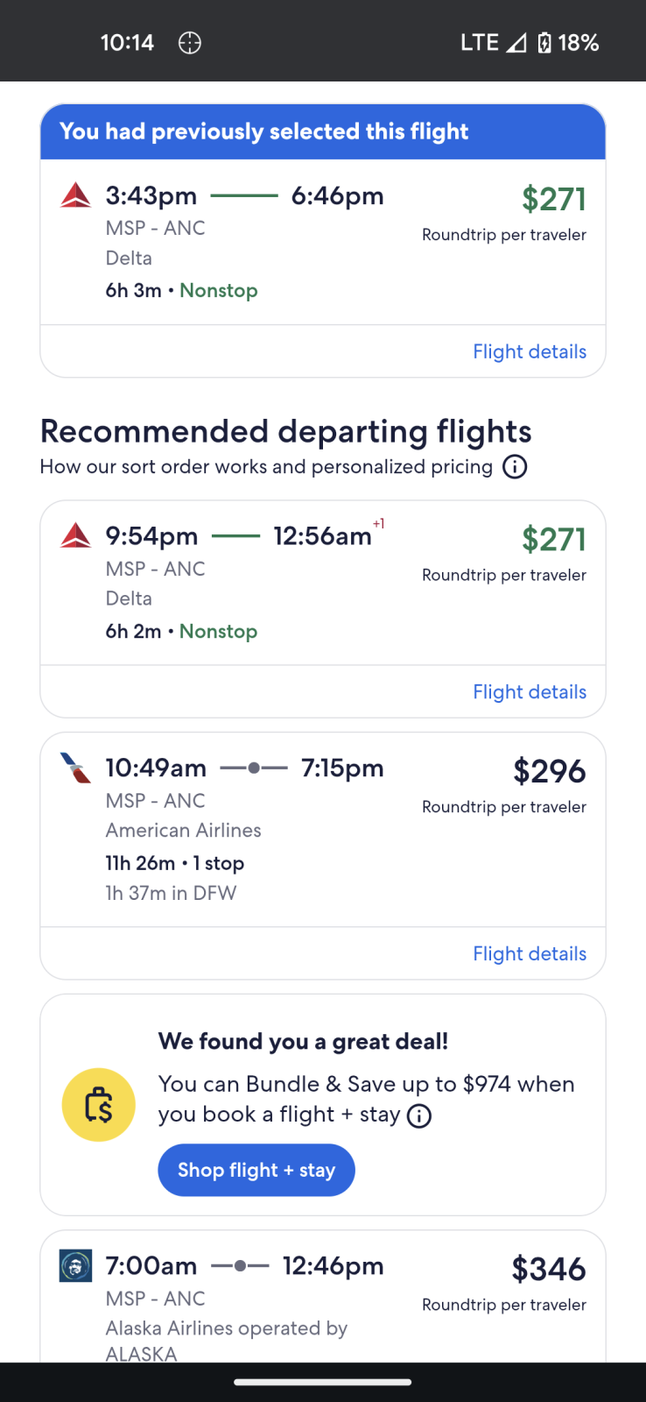
Task: Tap the Delta logo on 9:54pm flight
Action: tap(76, 535)
